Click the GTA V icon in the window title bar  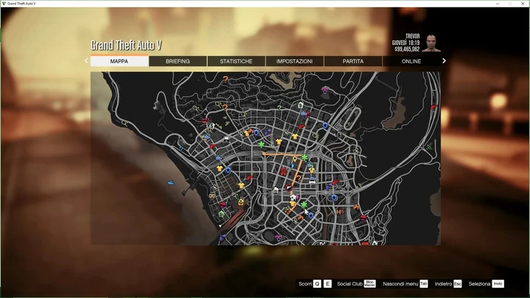coord(4,4)
